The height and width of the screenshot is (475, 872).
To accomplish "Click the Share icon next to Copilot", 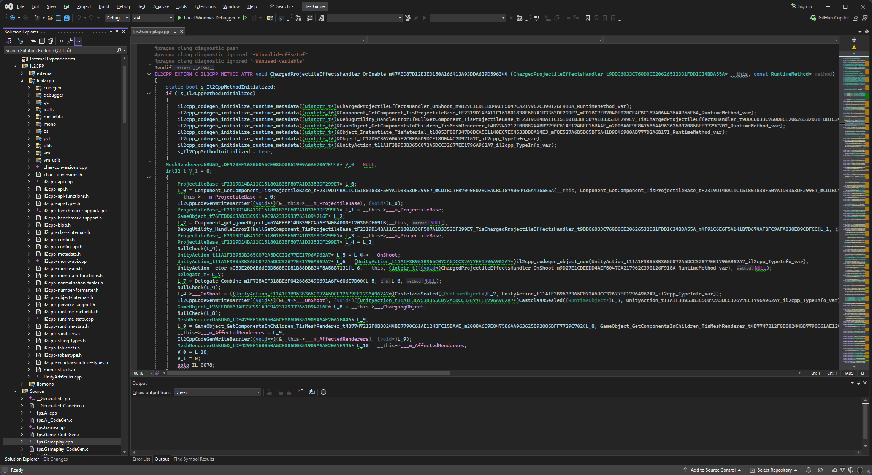I will (x=855, y=18).
